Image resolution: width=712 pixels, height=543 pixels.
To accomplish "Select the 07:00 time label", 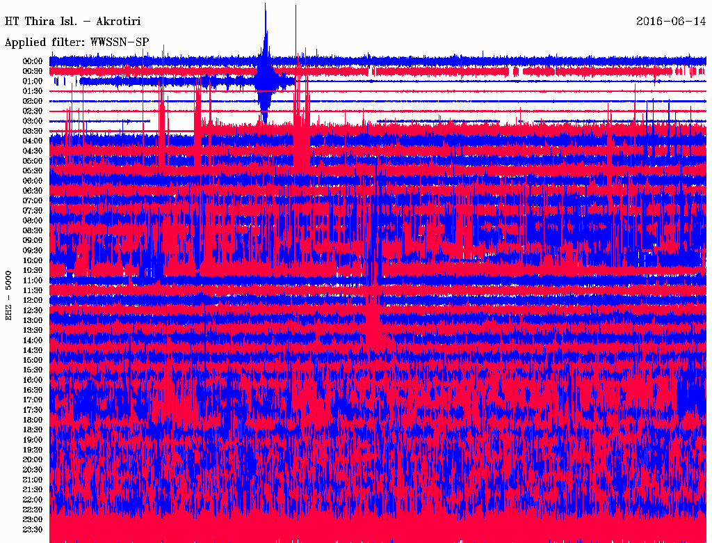I will point(33,200).
